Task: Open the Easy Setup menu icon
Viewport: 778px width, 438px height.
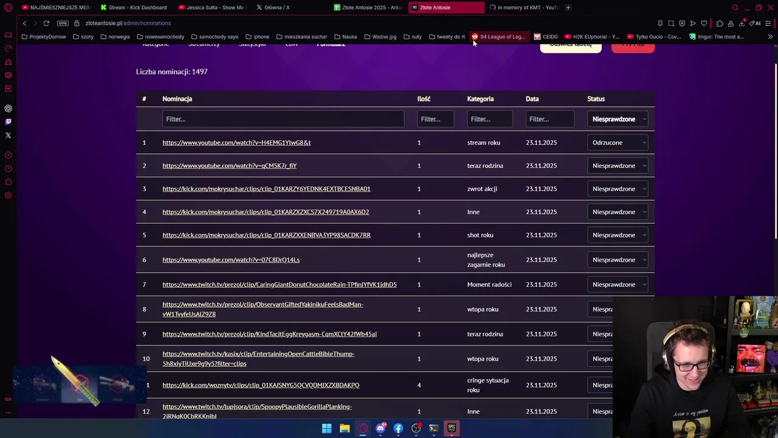Action: tap(768, 23)
